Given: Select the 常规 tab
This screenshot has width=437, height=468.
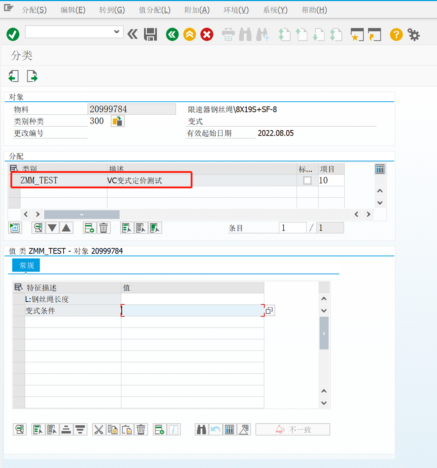Looking at the screenshot, I should coord(26,265).
